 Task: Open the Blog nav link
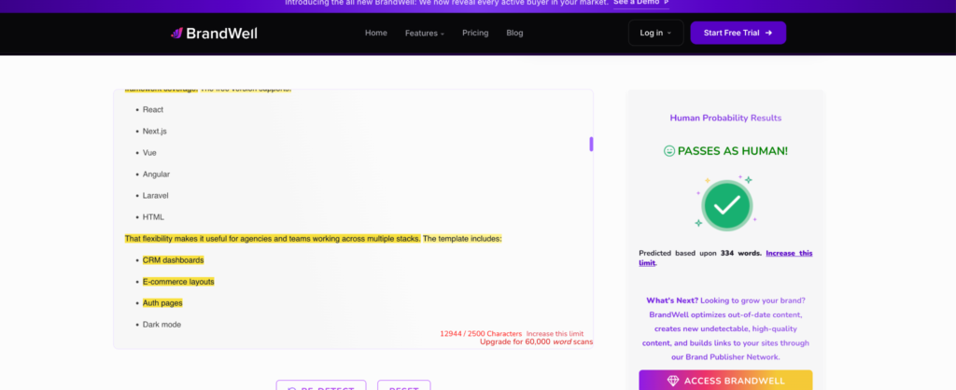(x=514, y=33)
